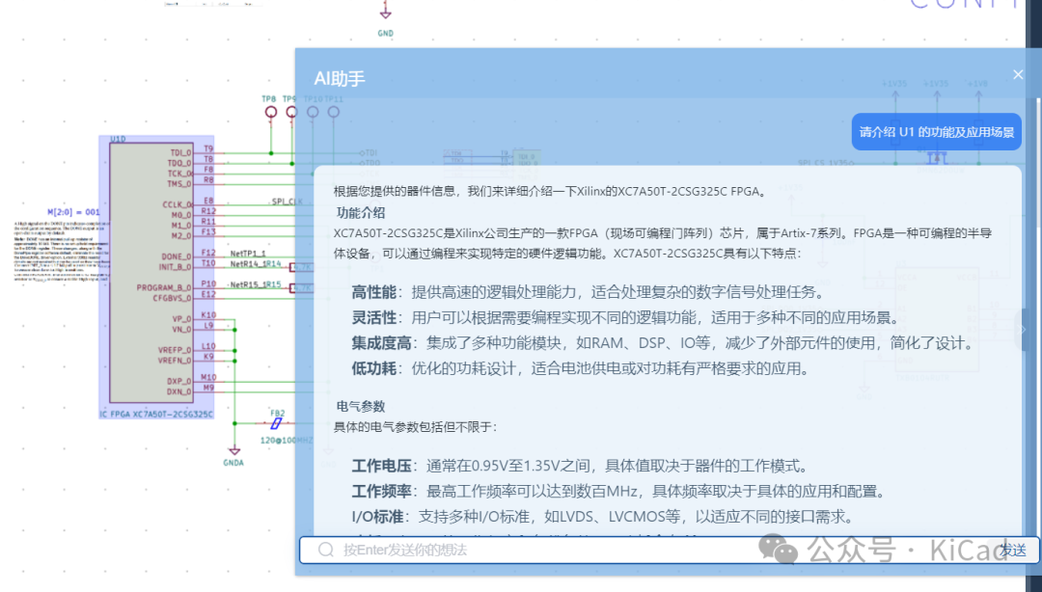Image resolution: width=1042 pixels, height=592 pixels.
Task: Click the VREFP_0 pin name
Action: pyautogui.click(x=175, y=350)
